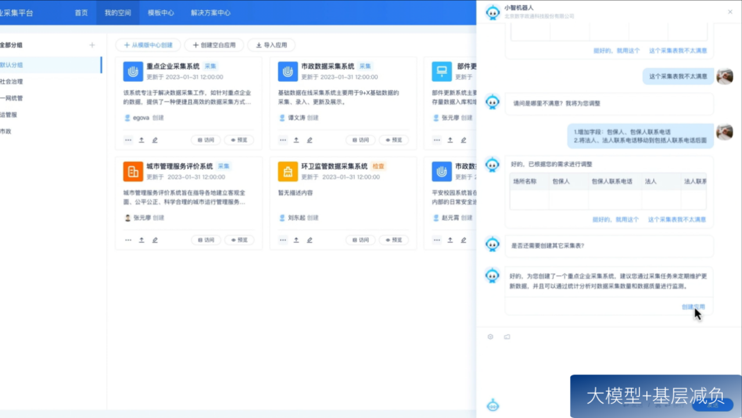Click the edit pencil on 重点企业采集系统 card
The height and width of the screenshot is (418, 742).
155,140
